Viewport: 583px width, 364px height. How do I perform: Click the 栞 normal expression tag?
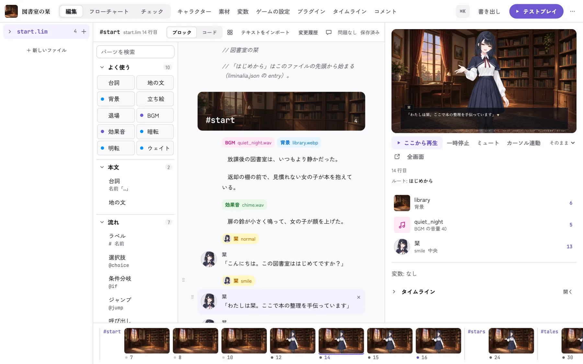click(240, 239)
